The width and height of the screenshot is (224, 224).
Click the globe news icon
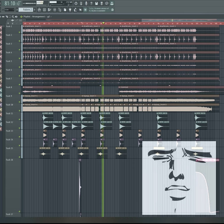click(x=112, y=10)
